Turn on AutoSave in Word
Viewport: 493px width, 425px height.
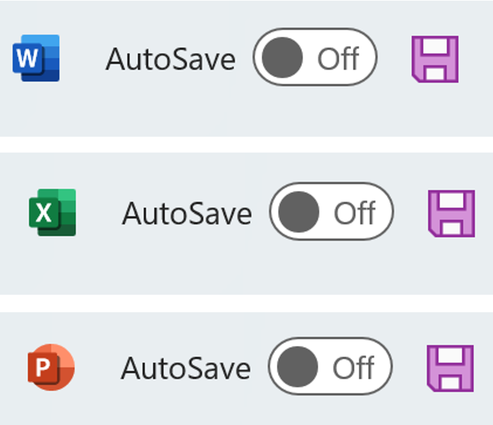point(315,57)
